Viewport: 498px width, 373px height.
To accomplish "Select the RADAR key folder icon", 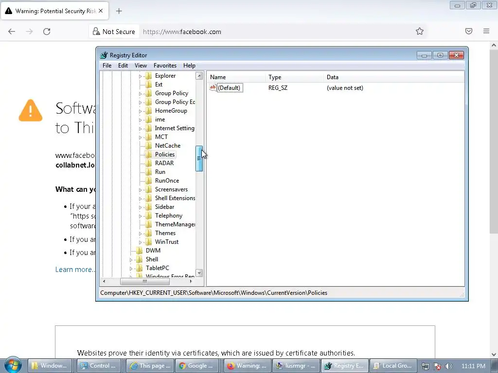I will point(148,163).
